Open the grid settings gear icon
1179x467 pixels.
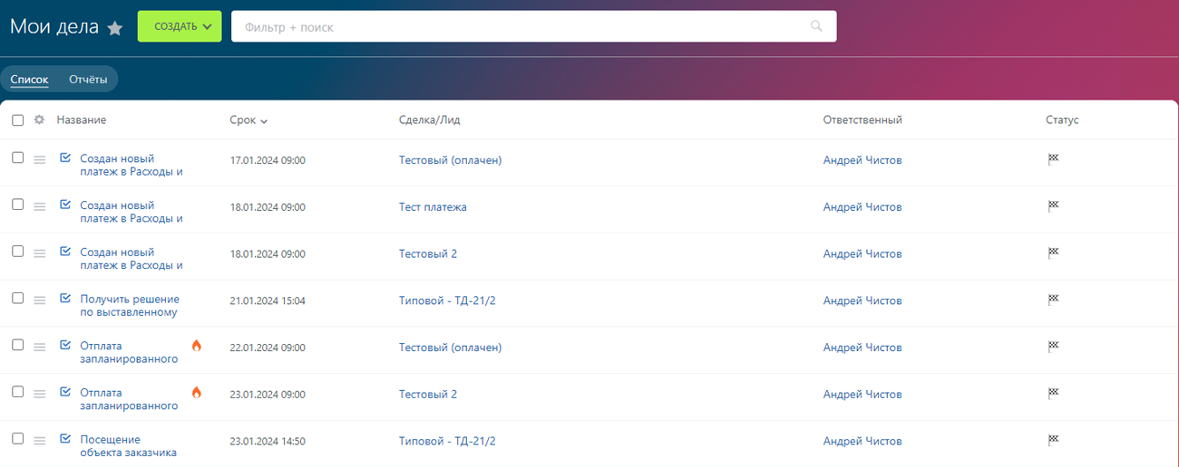[39, 119]
